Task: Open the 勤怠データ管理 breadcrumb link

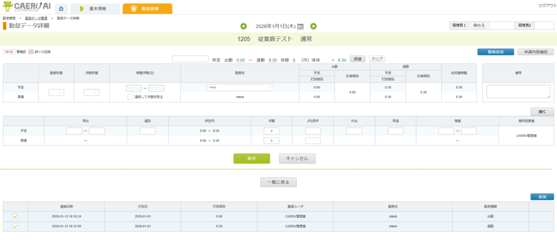Action: tap(36, 18)
